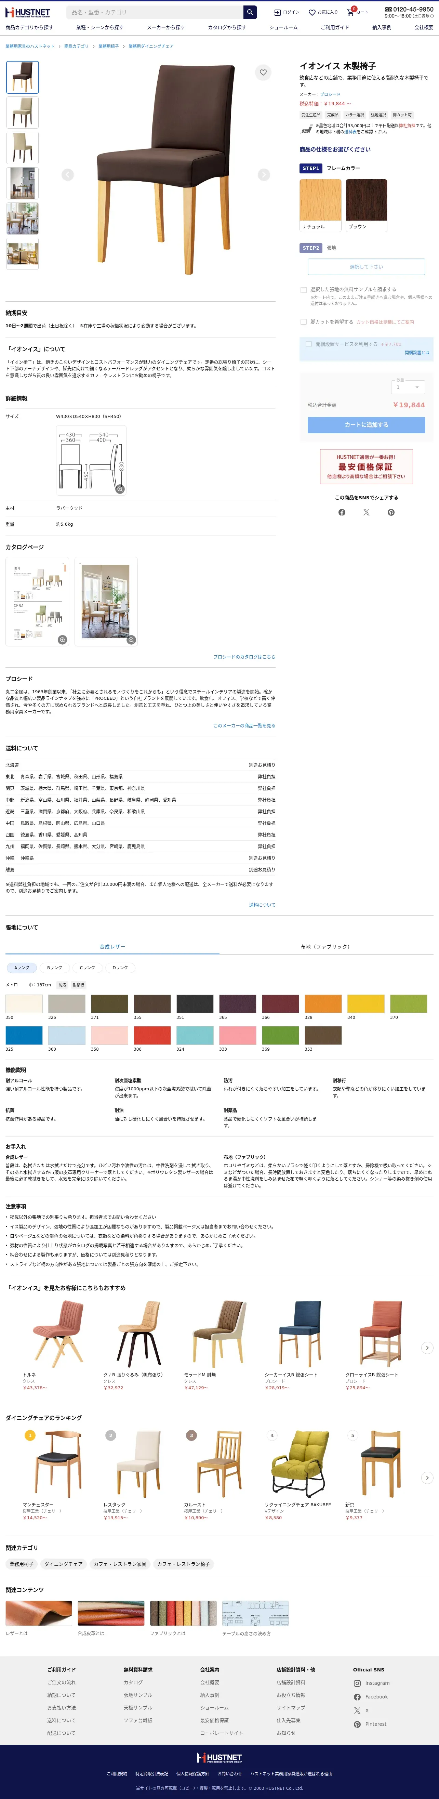Open メーカーから探す menu
439x1799 pixels.
pos(165,28)
